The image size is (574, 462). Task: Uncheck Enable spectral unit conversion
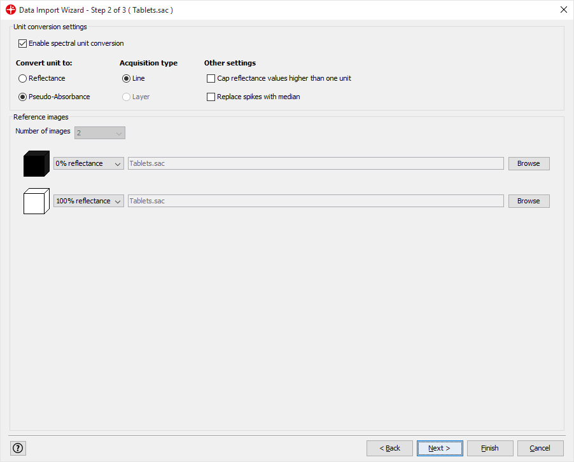(x=23, y=44)
